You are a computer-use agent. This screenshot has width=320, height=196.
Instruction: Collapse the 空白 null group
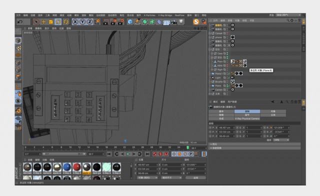[x=210, y=49]
